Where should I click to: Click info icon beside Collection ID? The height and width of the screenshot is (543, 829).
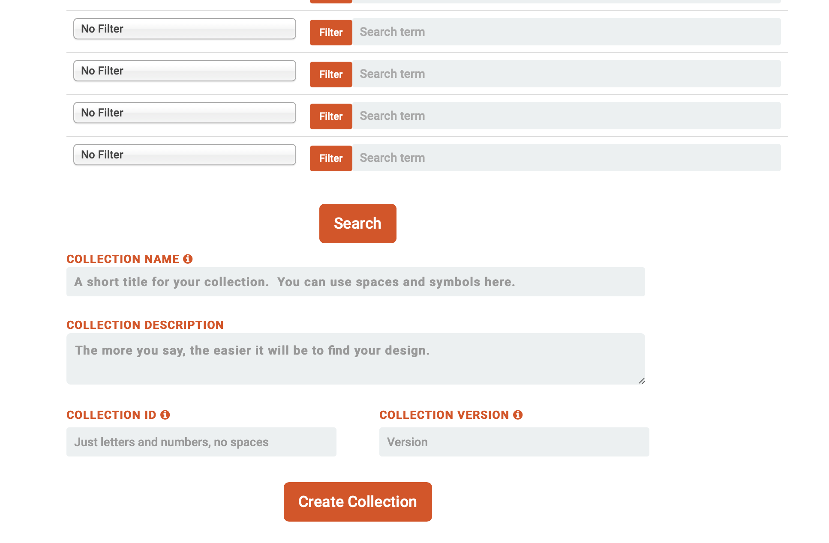(x=165, y=415)
